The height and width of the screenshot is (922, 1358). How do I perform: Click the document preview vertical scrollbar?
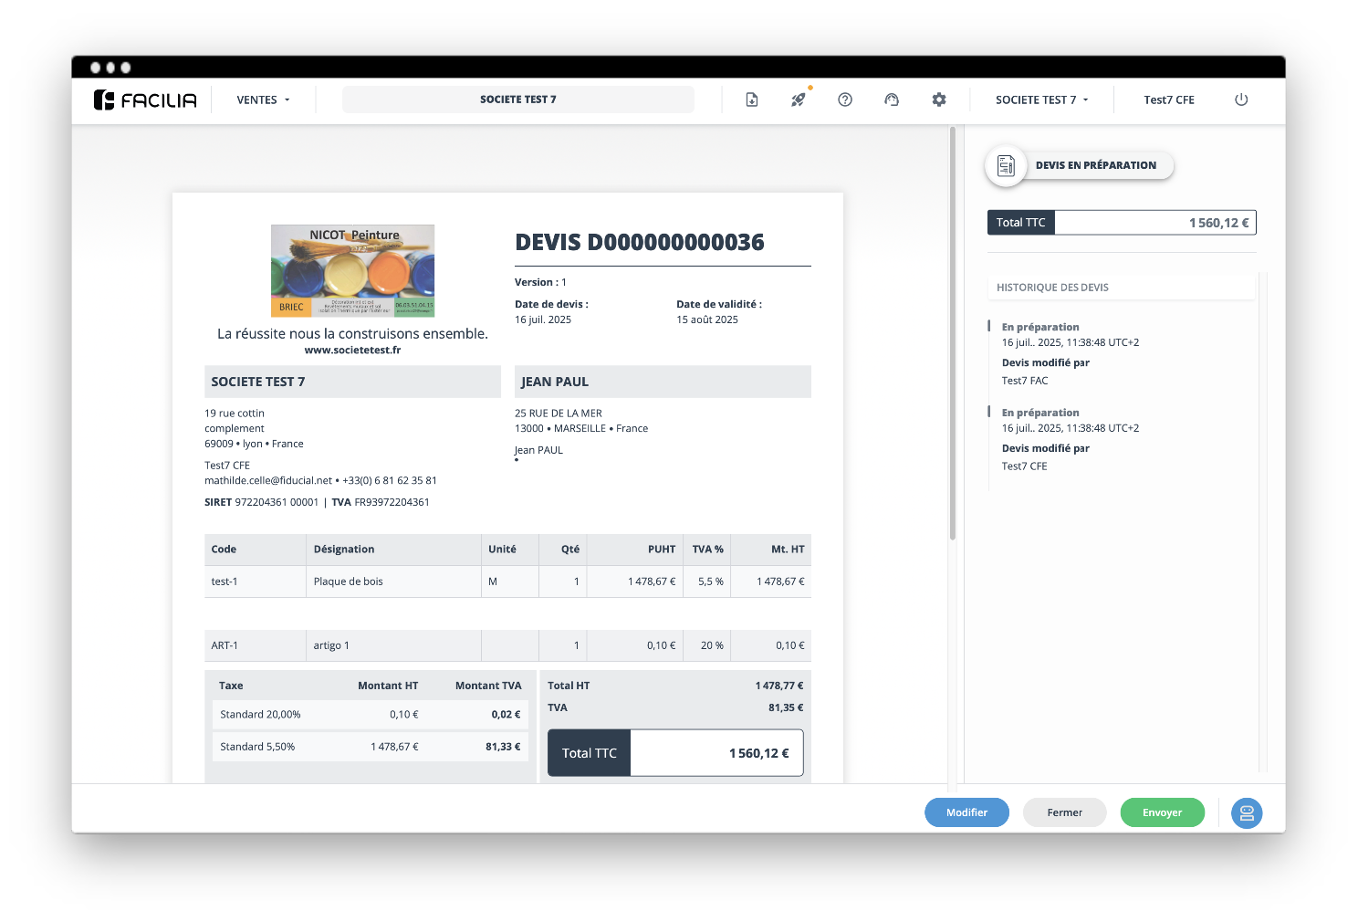[x=953, y=333]
